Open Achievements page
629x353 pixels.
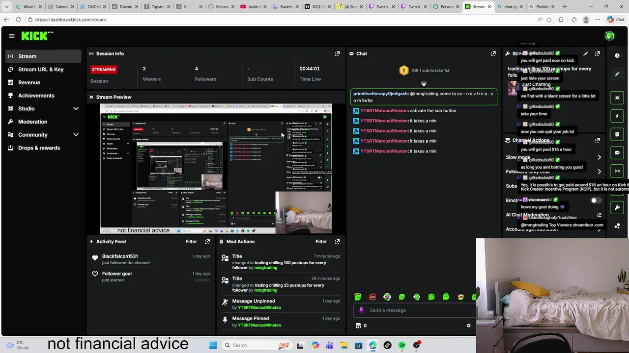[x=43, y=96]
